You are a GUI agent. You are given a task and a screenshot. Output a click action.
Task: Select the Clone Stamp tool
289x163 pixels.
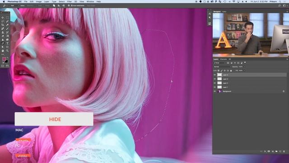[3, 32]
